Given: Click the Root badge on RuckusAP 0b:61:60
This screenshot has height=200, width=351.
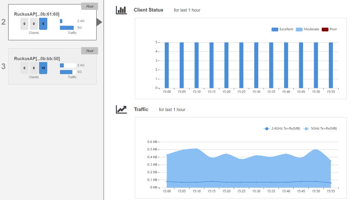Looking at the screenshot, I should (x=90, y=6).
